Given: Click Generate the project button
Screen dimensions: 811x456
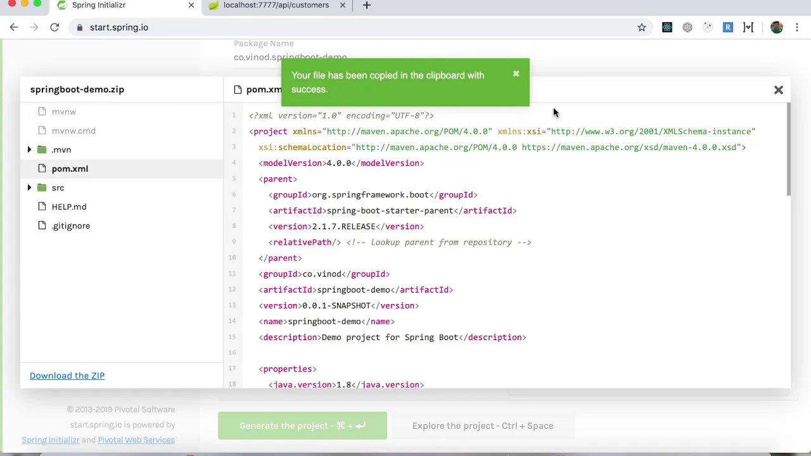Looking at the screenshot, I should coord(302,426).
